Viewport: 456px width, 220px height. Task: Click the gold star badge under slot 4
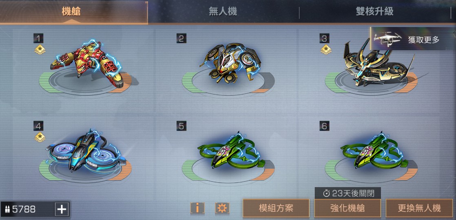point(40,137)
